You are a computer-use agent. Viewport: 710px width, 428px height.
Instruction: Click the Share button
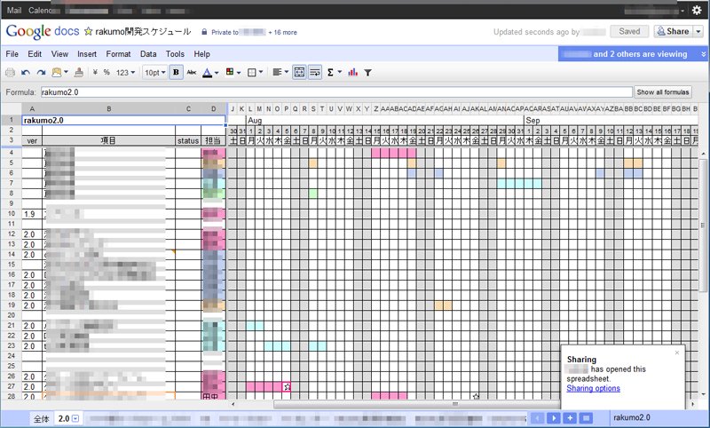pyautogui.click(x=674, y=32)
